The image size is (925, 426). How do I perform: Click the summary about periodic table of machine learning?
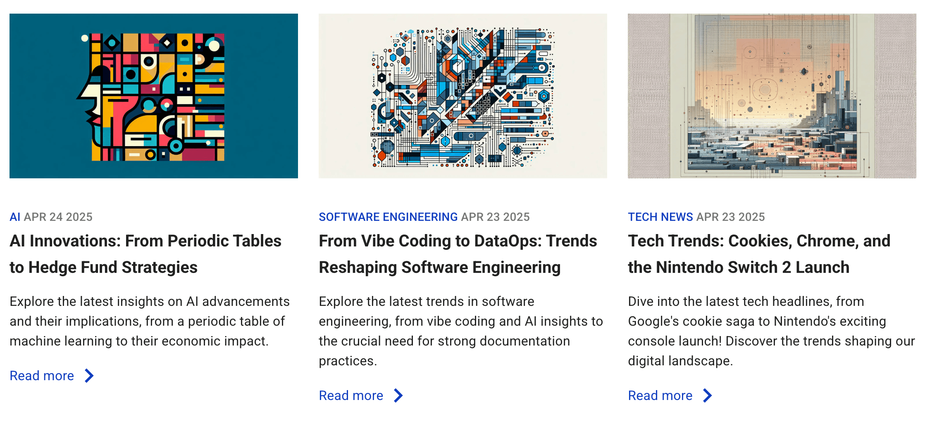(x=150, y=321)
